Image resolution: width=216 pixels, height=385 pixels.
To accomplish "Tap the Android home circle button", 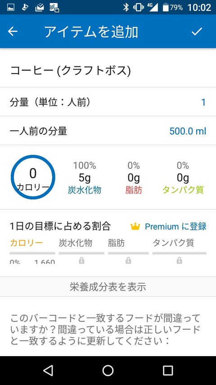I will click(x=108, y=370).
